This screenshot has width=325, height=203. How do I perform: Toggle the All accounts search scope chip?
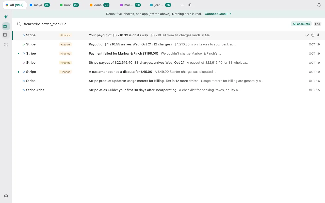301,24
